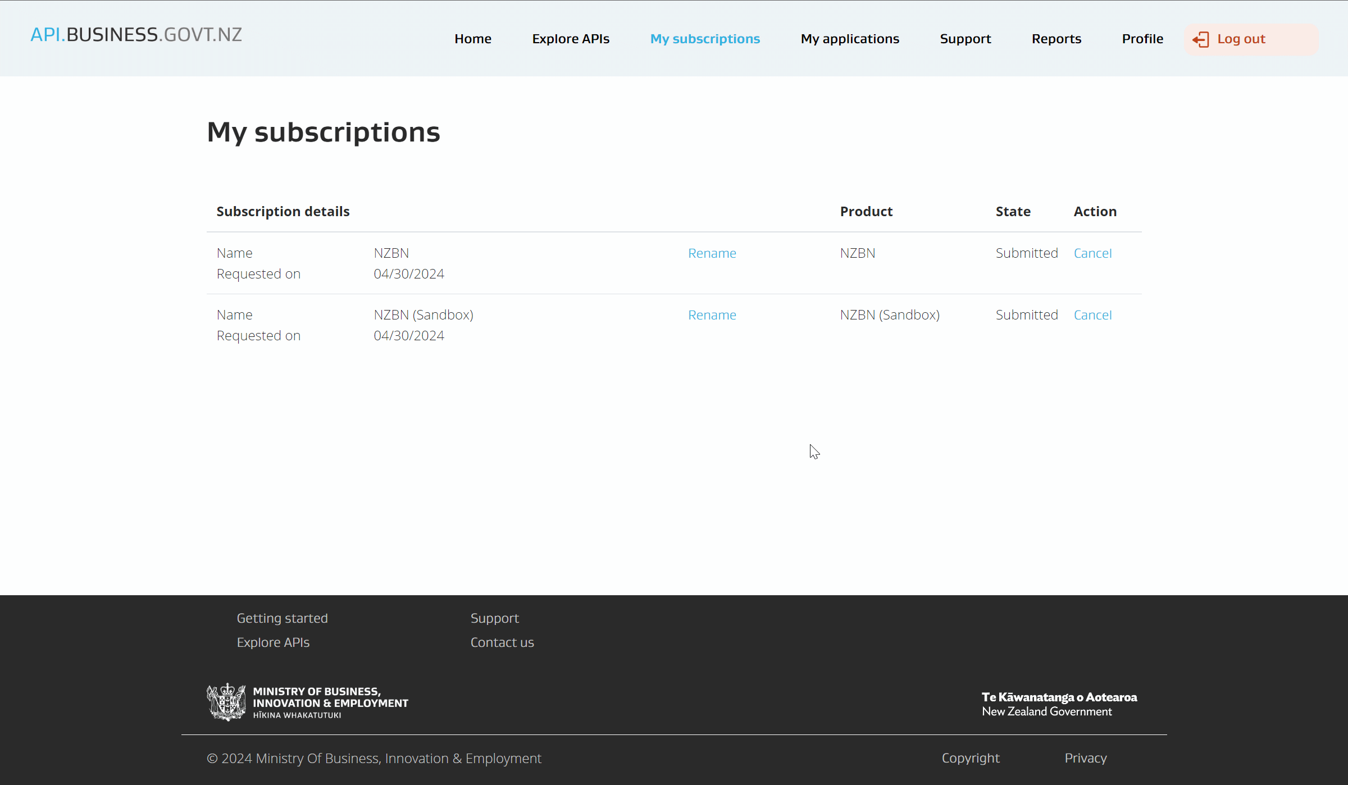Click the NZBN (Sandbox) product cell
The height and width of the screenshot is (785, 1348).
coord(890,315)
